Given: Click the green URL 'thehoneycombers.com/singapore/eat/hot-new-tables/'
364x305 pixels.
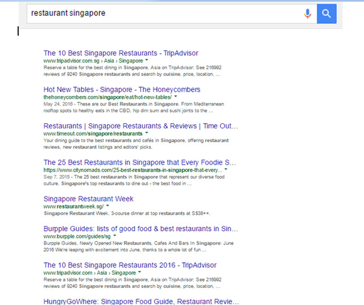Looking at the screenshot, I should click(x=107, y=97).
